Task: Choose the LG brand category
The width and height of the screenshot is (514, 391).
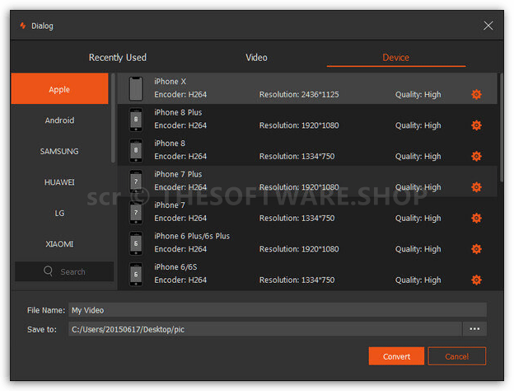Action: coord(59,213)
